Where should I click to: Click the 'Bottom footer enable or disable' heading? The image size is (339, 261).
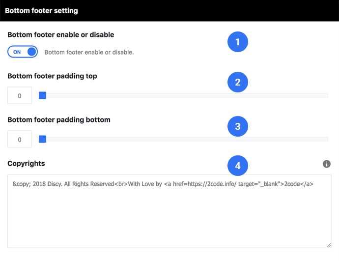coord(61,34)
